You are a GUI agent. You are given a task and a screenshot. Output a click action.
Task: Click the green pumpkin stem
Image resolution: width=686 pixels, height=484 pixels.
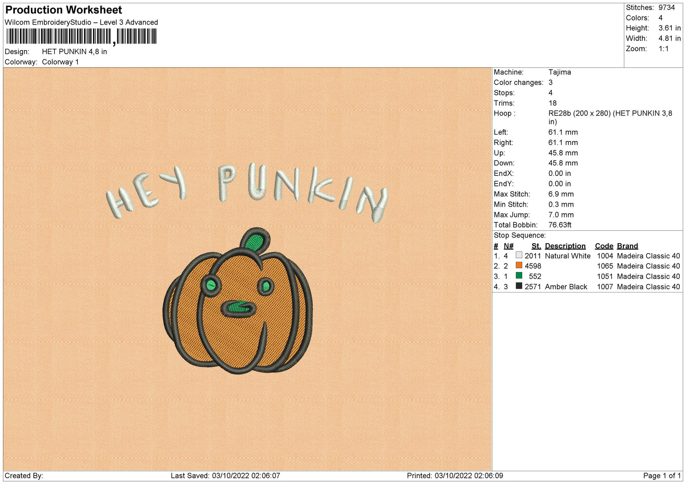pos(255,241)
